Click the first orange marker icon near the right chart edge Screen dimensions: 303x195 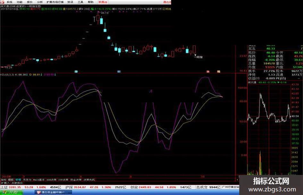click(x=208, y=72)
